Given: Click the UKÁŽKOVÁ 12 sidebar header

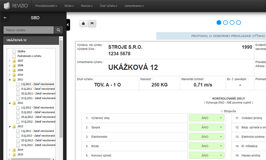Looking at the screenshot, I should click(x=17, y=40).
